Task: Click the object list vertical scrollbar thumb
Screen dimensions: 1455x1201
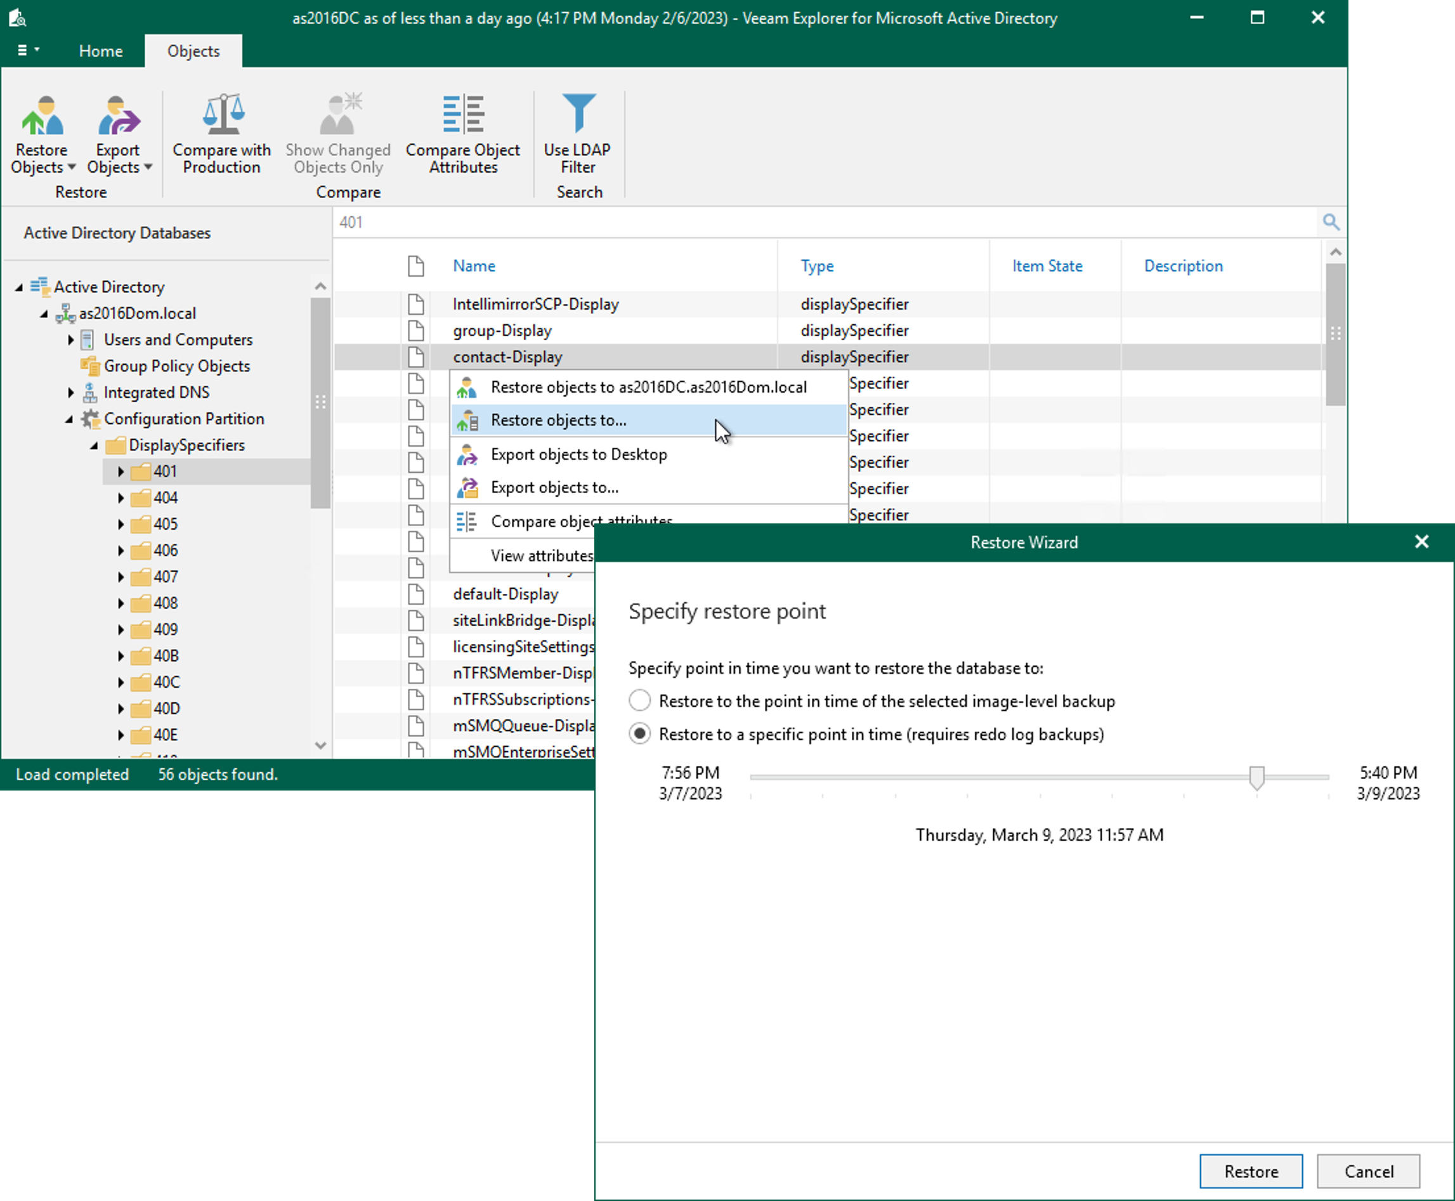Action: pos(1335,334)
